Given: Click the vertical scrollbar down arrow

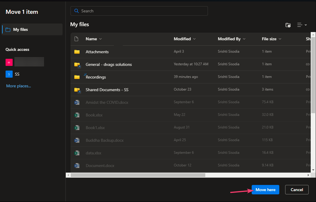Looking at the screenshot, I should pyautogui.click(x=313, y=170).
